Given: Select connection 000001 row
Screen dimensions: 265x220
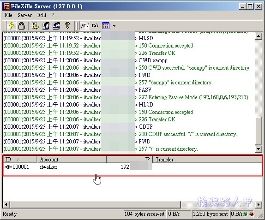Looking at the screenshot, I should tap(132, 167).
